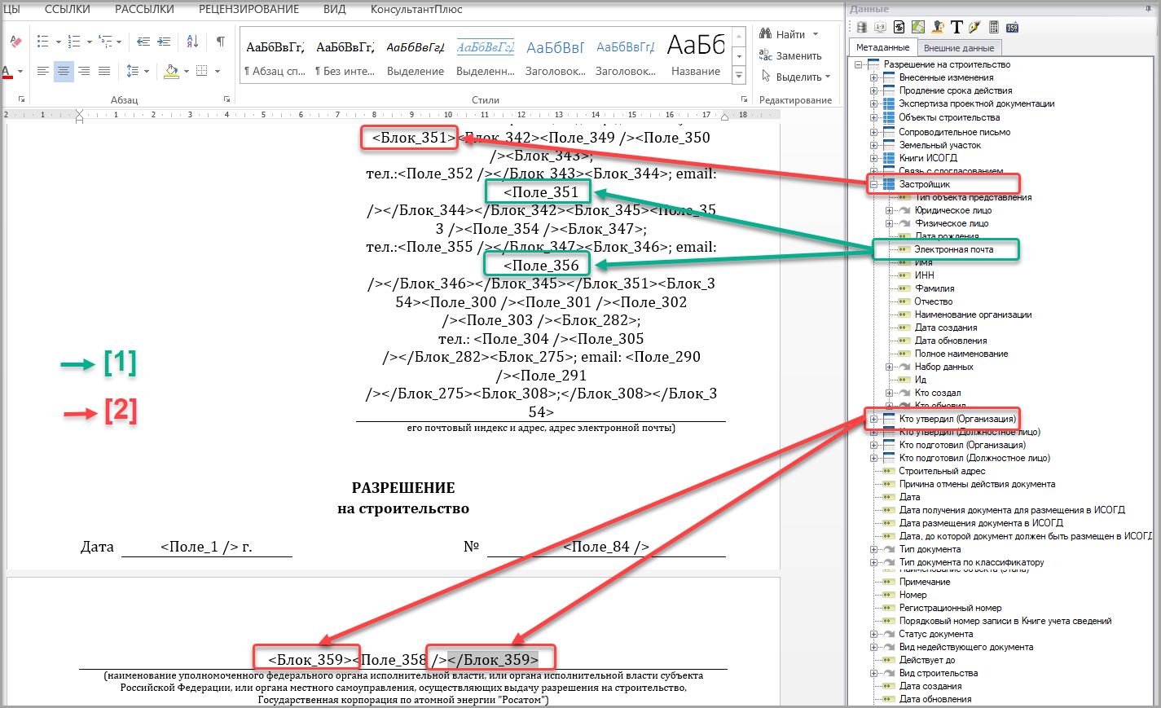Screen dimensions: 1161x708
Task: Switch to Внешние данные tab
Action: click(x=959, y=48)
